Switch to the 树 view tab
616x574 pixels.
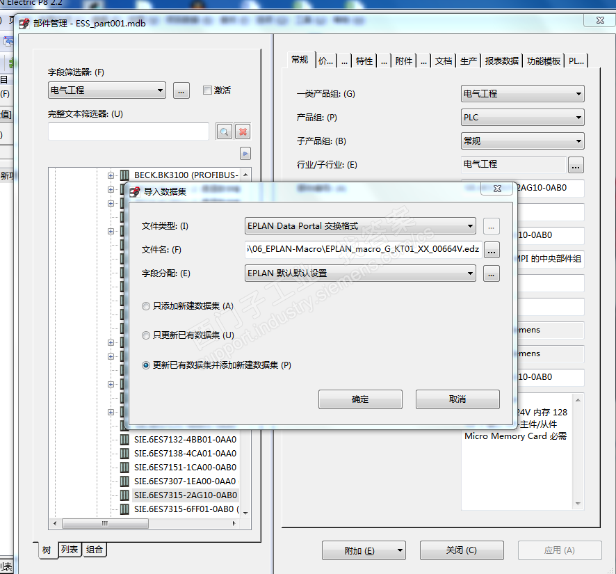(x=47, y=550)
